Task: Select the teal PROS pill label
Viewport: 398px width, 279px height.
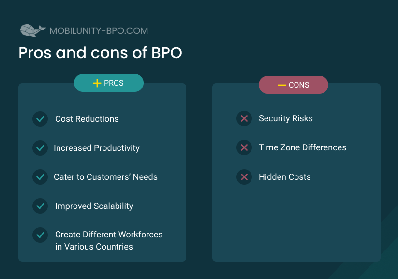Action: point(109,83)
